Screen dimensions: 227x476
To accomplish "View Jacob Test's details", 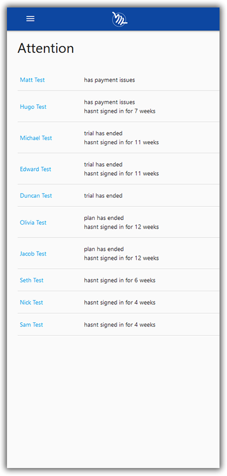I will point(33,254).
